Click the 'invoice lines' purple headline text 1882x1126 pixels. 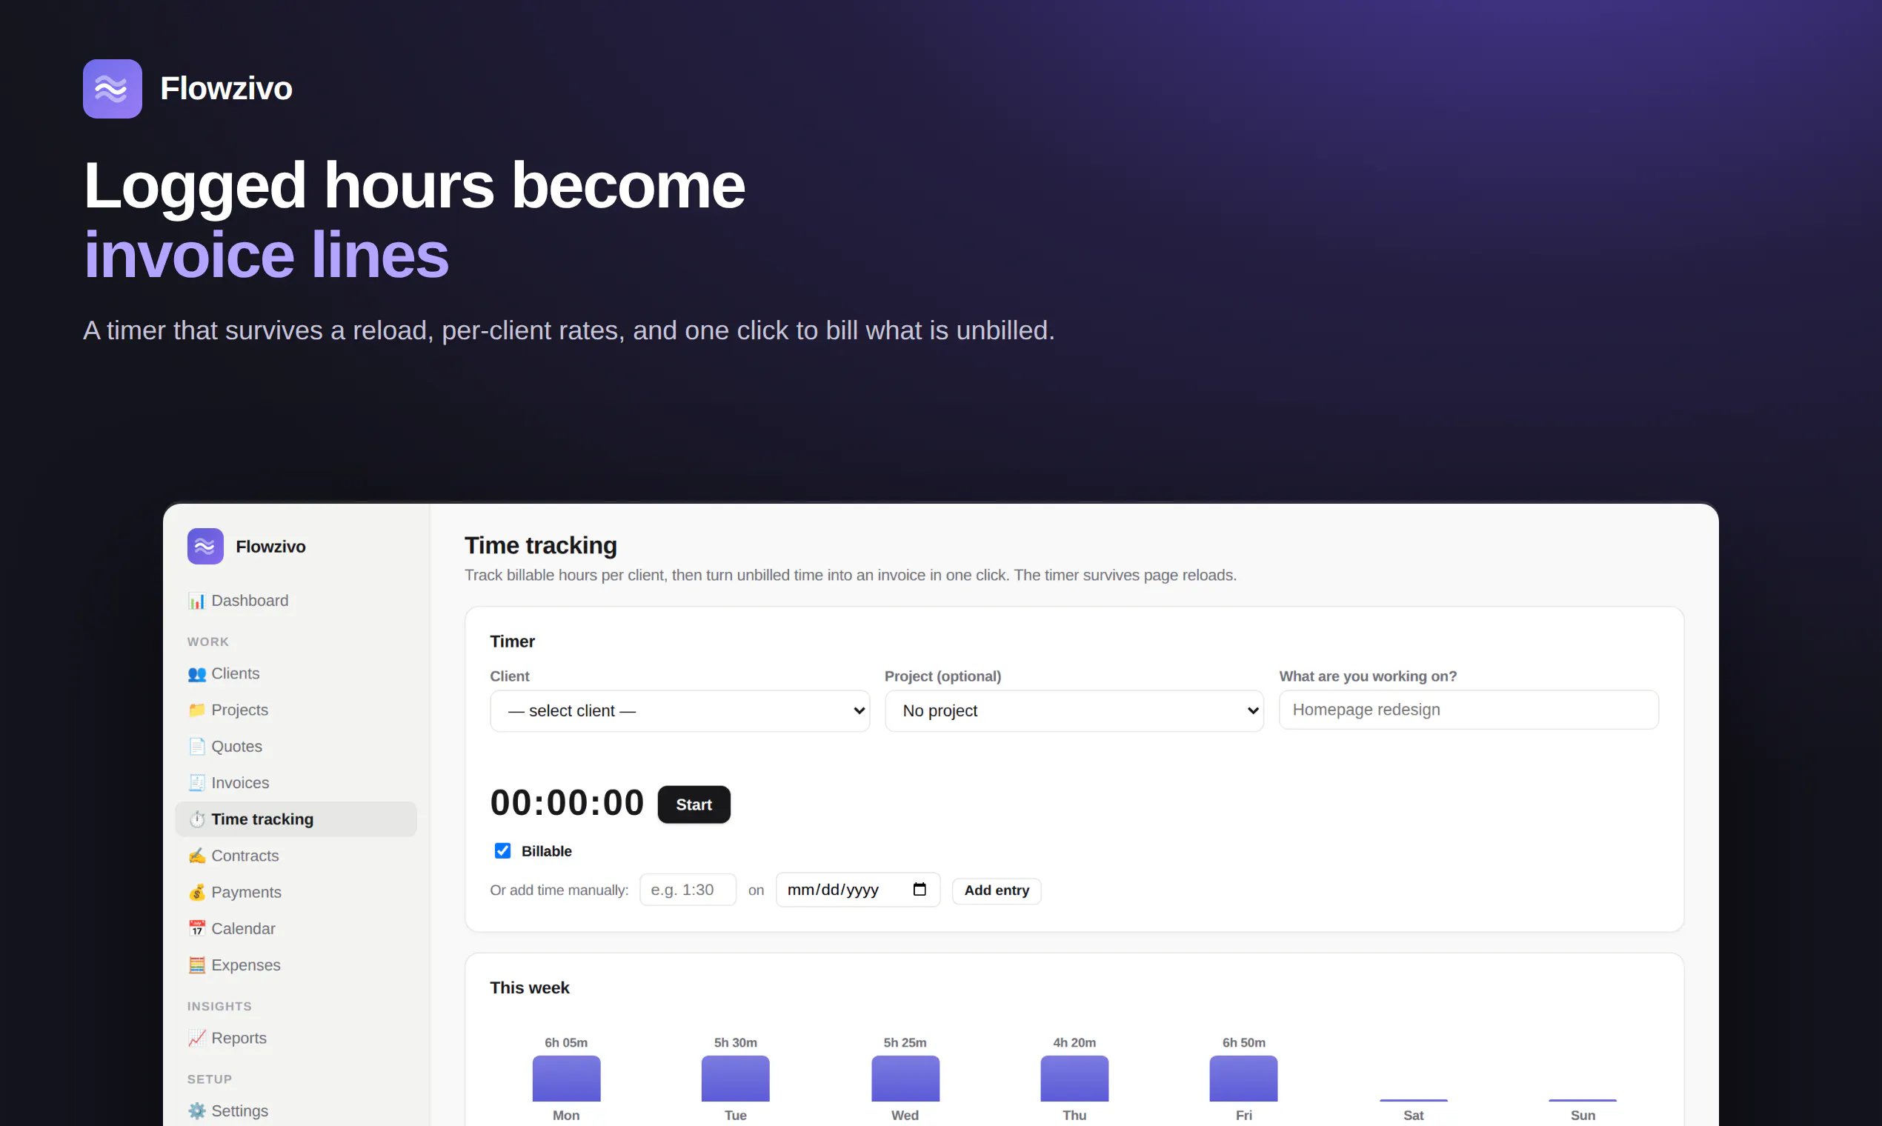[x=265, y=255]
